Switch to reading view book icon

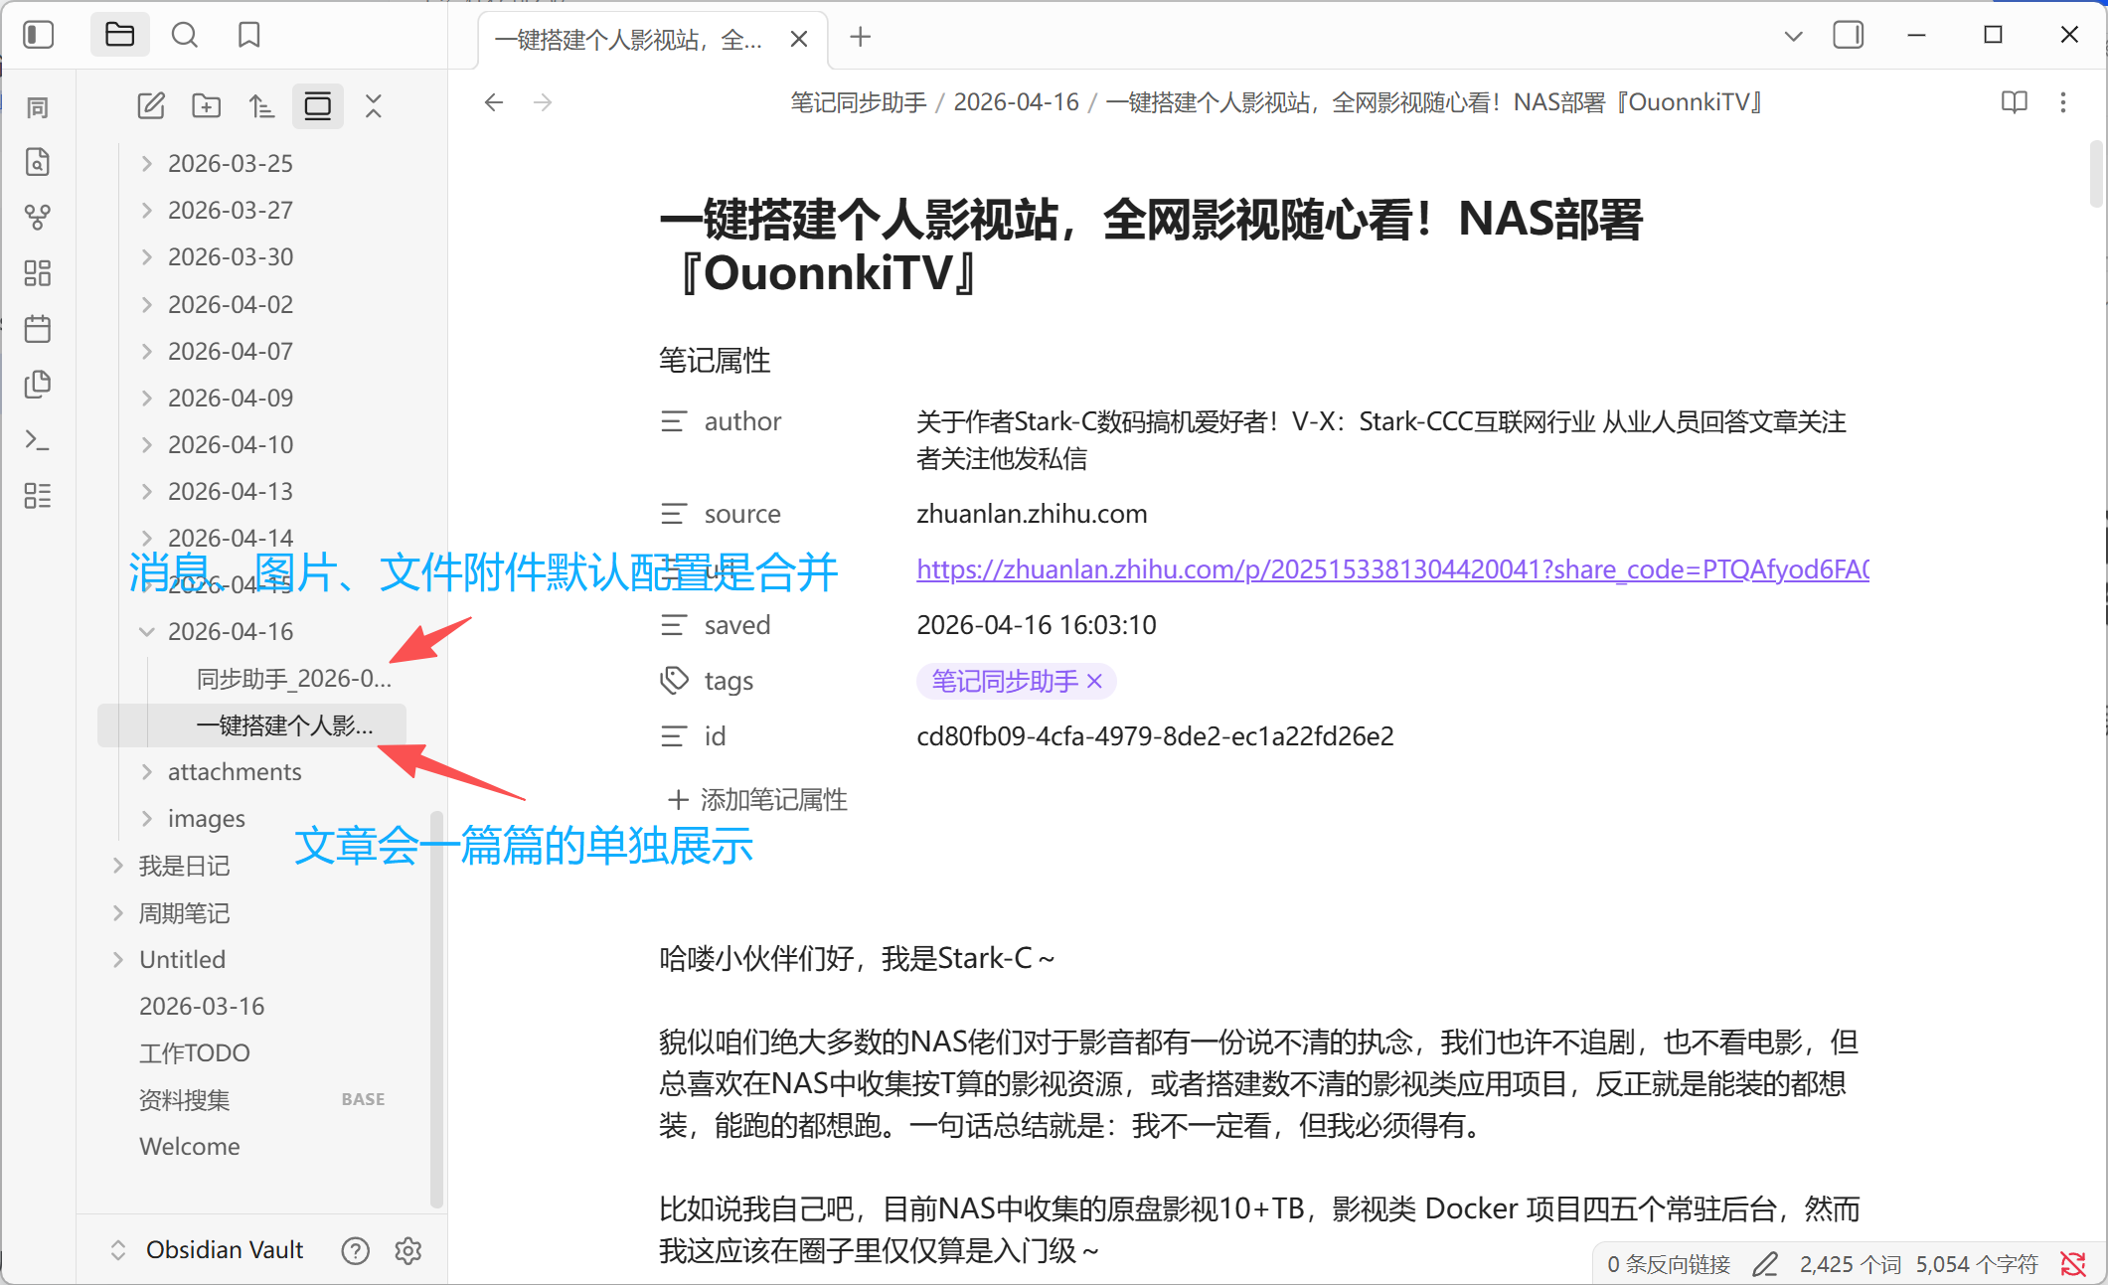2014,102
